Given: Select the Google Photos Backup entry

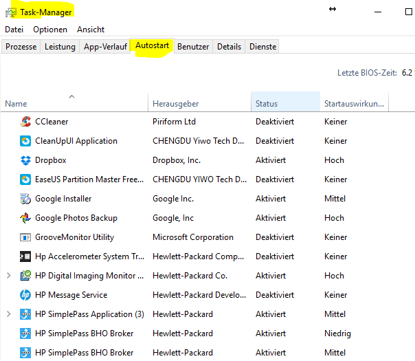Looking at the screenshot, I should click(x=76, y=218).
